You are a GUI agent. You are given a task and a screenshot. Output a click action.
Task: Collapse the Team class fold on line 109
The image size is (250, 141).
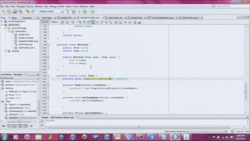point(48,76)
